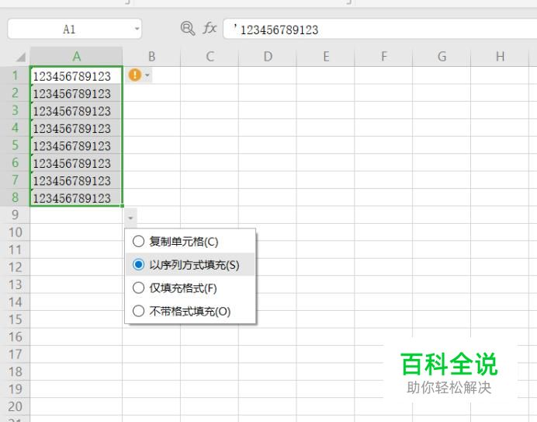Click empty cell E5
The width and height of the screenshot is (537, 422).
[326, 145]
